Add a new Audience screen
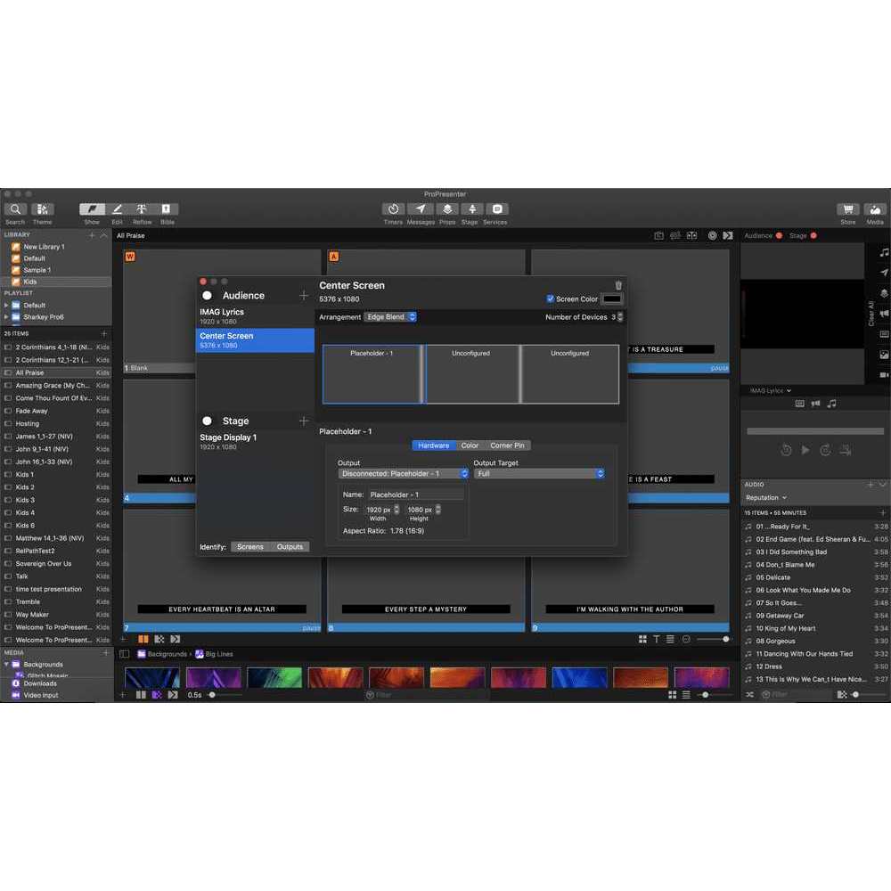Image resolution: width=891 pixels, height=891 pixels. coord(304,296)
